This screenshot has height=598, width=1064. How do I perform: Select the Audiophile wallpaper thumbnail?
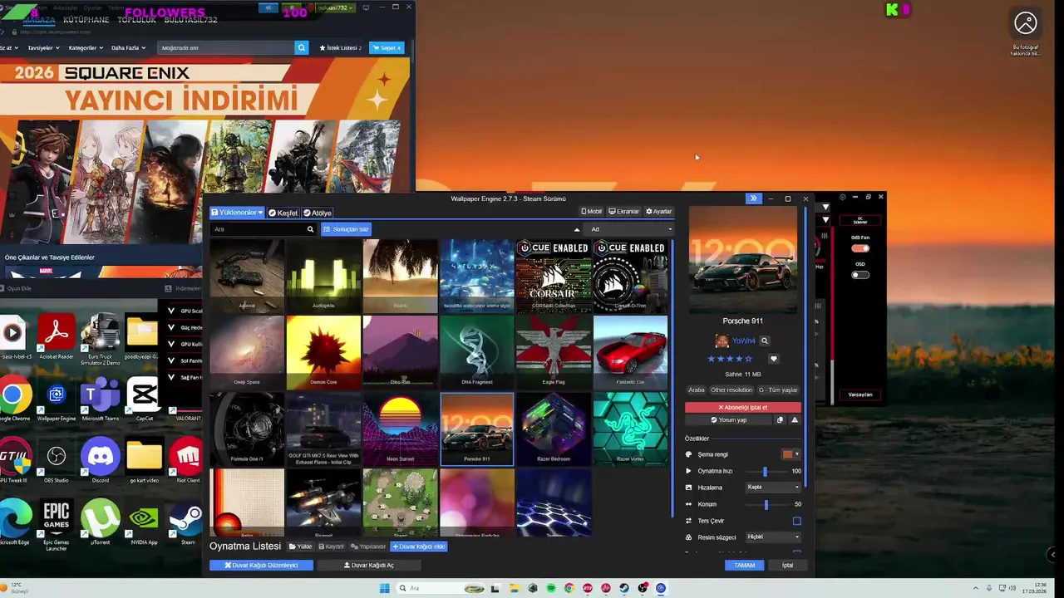(x=323, y=276)
